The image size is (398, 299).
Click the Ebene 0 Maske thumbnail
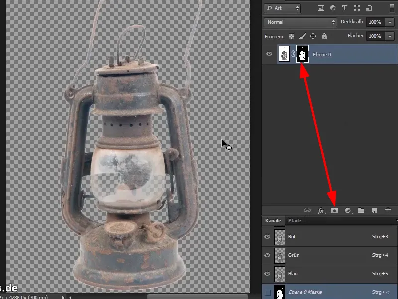click(280, 292)
